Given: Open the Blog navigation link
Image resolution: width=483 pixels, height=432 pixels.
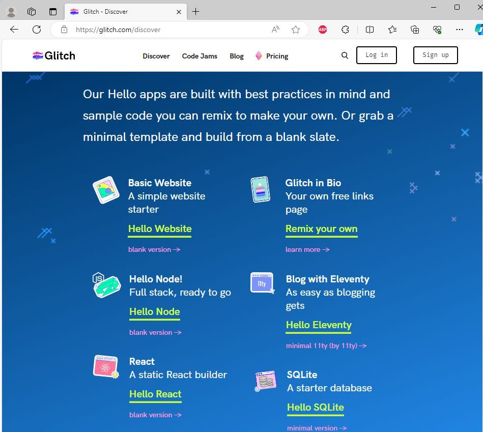Looking at the screenshot, I should 237,56.
